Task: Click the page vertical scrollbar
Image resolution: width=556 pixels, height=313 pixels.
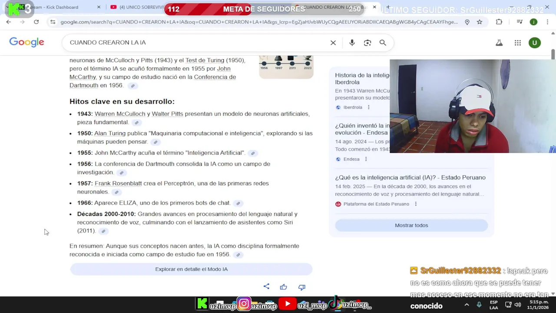Action: pos(553,54)
